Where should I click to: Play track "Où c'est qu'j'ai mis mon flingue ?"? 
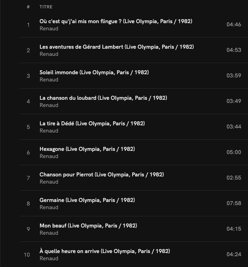click(x=116, y=21)
